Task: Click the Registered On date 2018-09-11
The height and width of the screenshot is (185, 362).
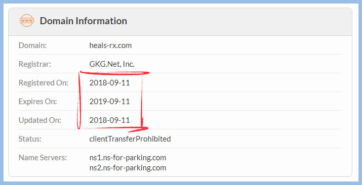Action: point(109,83)
